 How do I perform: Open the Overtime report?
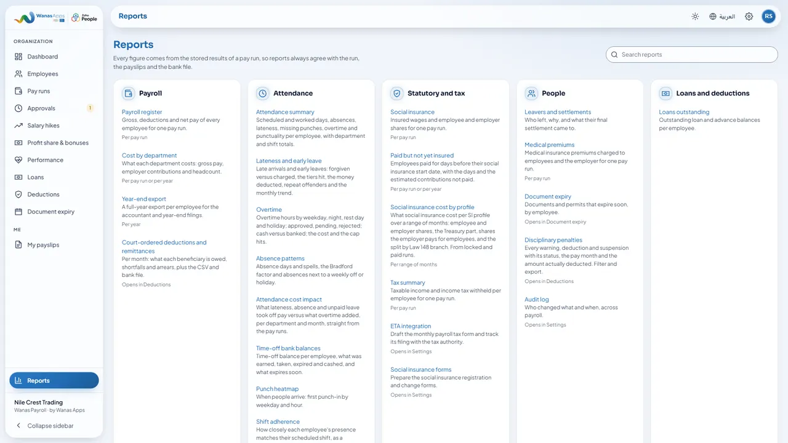tap(269, 210)
